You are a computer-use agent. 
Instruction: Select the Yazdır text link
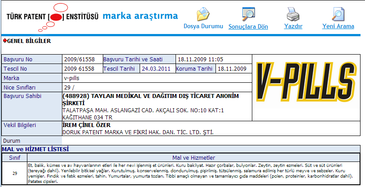tap(293, 26)
